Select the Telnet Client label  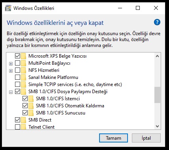coord(41,127)
